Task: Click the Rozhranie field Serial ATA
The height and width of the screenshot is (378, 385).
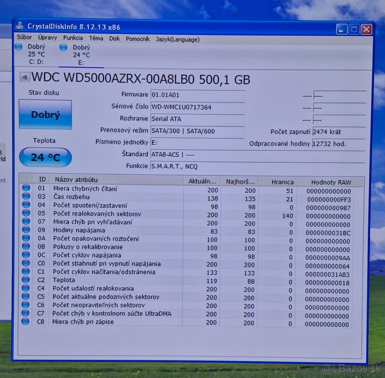Action: (x=197, y=119)
